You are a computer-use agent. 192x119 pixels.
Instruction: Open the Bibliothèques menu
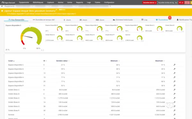pos(38,3)
